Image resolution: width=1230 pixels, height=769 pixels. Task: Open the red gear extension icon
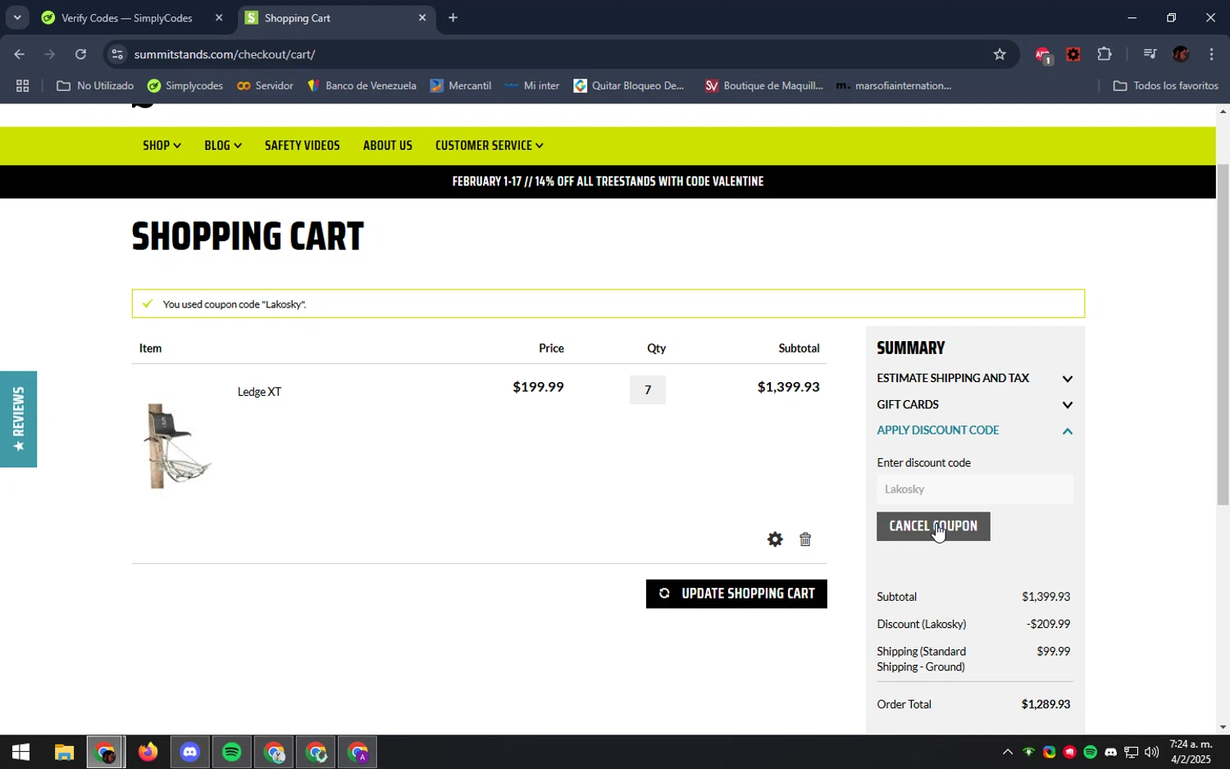tap(1073, 54)
